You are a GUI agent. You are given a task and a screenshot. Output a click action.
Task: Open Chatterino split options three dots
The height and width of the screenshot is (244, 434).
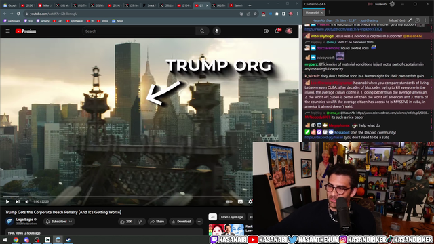pos(425,20)
